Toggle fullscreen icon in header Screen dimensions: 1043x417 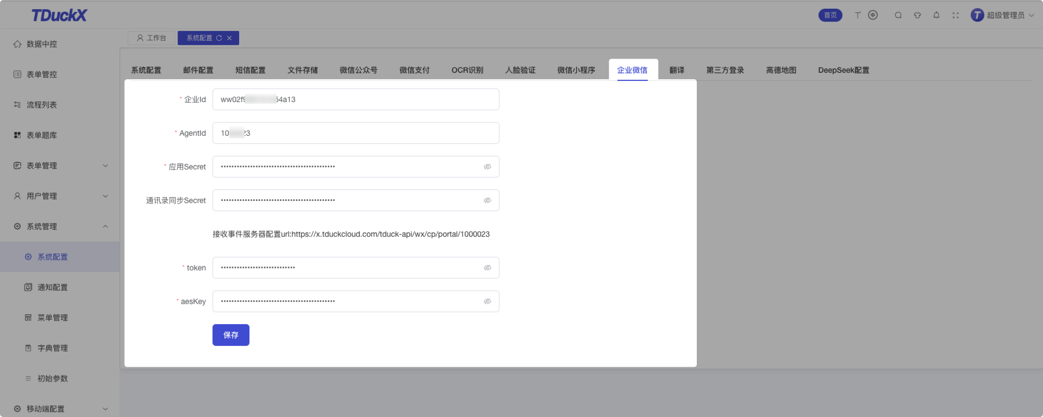[955, 15]
